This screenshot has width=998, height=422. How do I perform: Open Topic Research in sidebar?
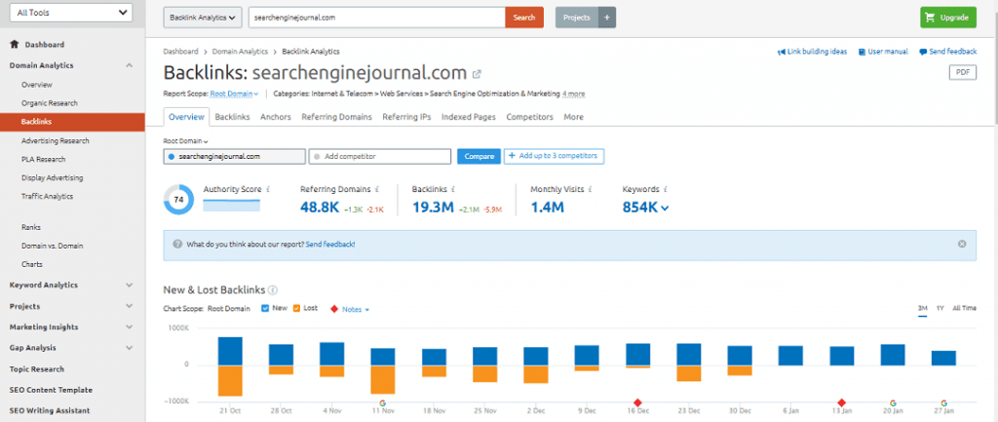[37, 369]
